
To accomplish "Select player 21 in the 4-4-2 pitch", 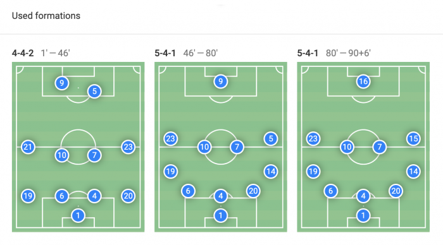I will coord(28,147).
